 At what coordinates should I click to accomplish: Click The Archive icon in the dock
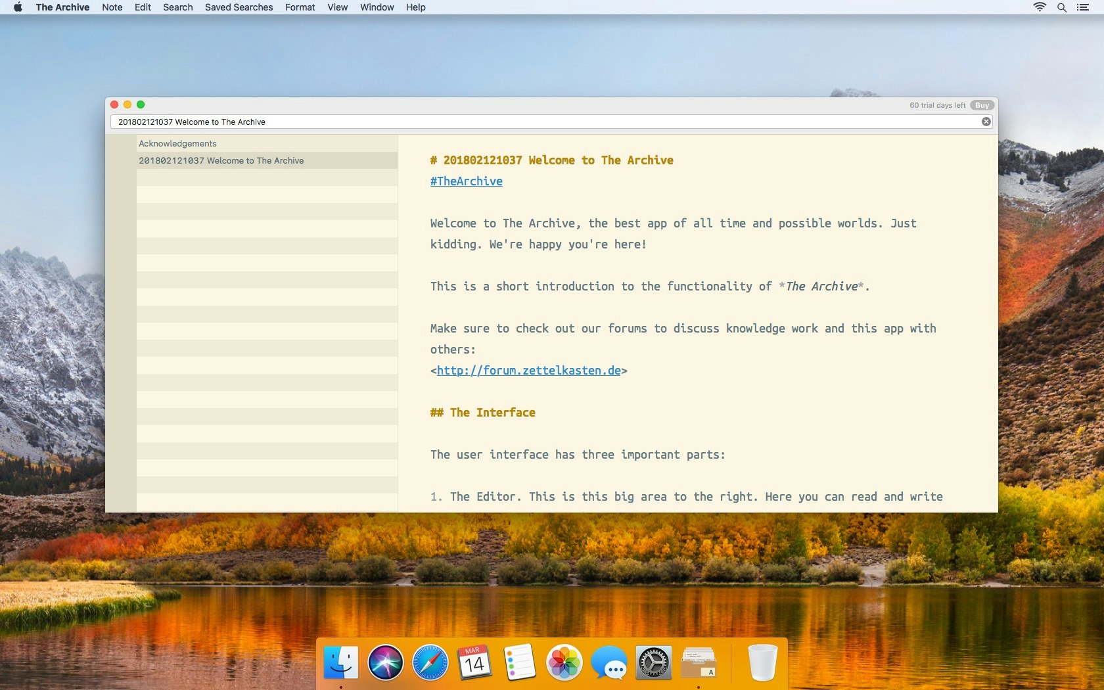tap(698, 662)
